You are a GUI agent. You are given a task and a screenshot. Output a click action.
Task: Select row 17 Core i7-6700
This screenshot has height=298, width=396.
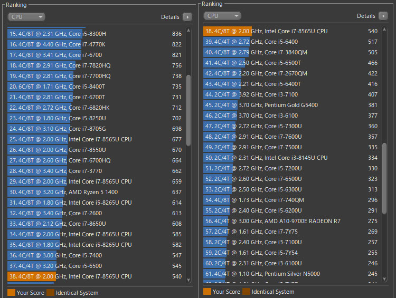click(96, 55)
